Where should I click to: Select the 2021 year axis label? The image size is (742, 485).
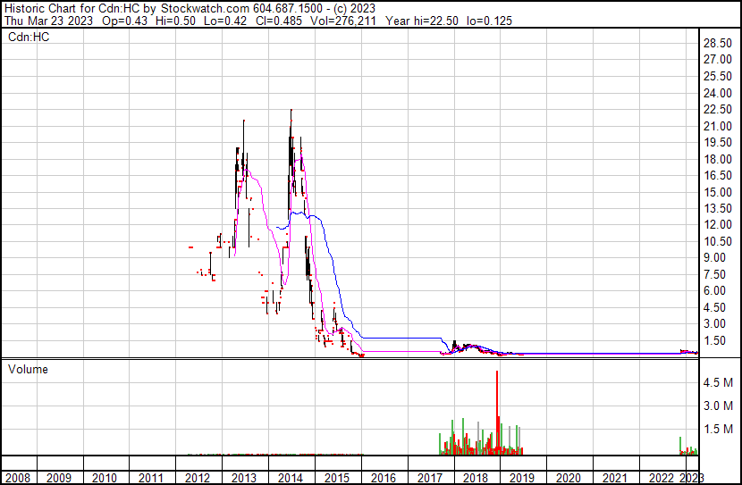[x=615, y=477]
